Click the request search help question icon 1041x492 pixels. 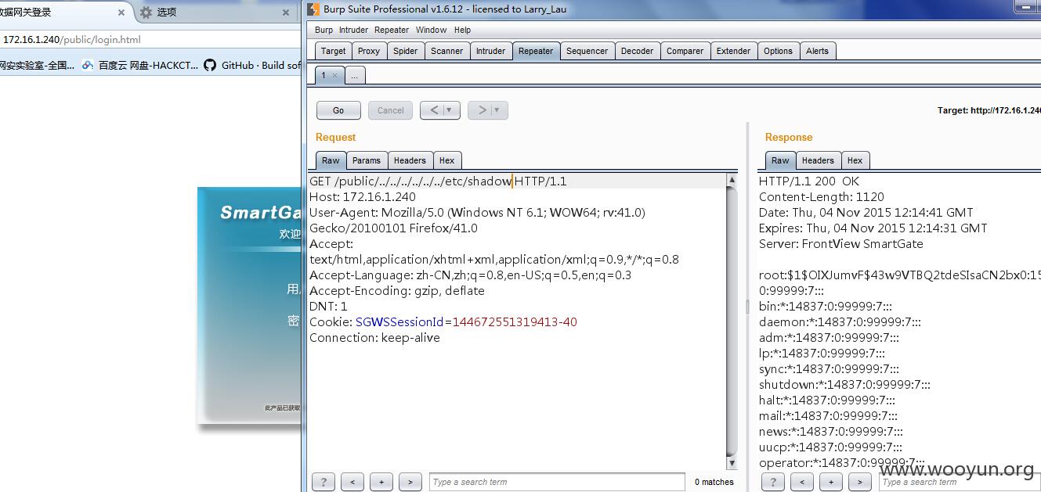point(324,482)
